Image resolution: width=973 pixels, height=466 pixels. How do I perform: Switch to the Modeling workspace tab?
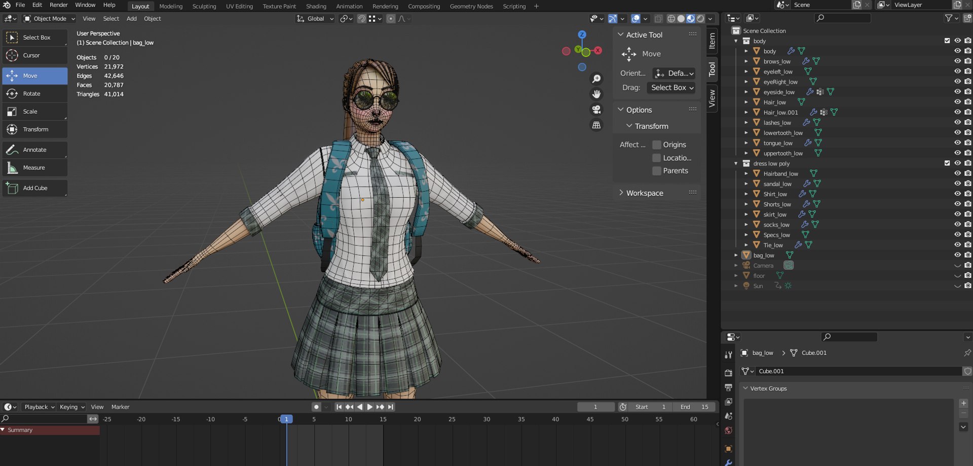(x=171, y=7)
